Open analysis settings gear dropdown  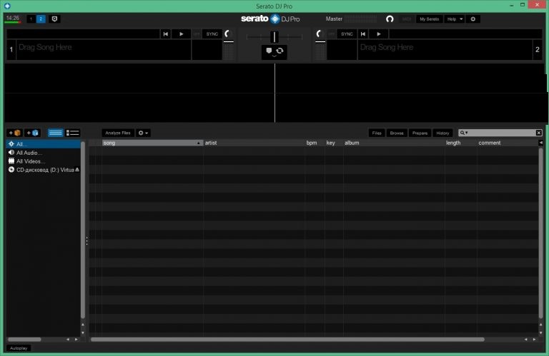143,133
